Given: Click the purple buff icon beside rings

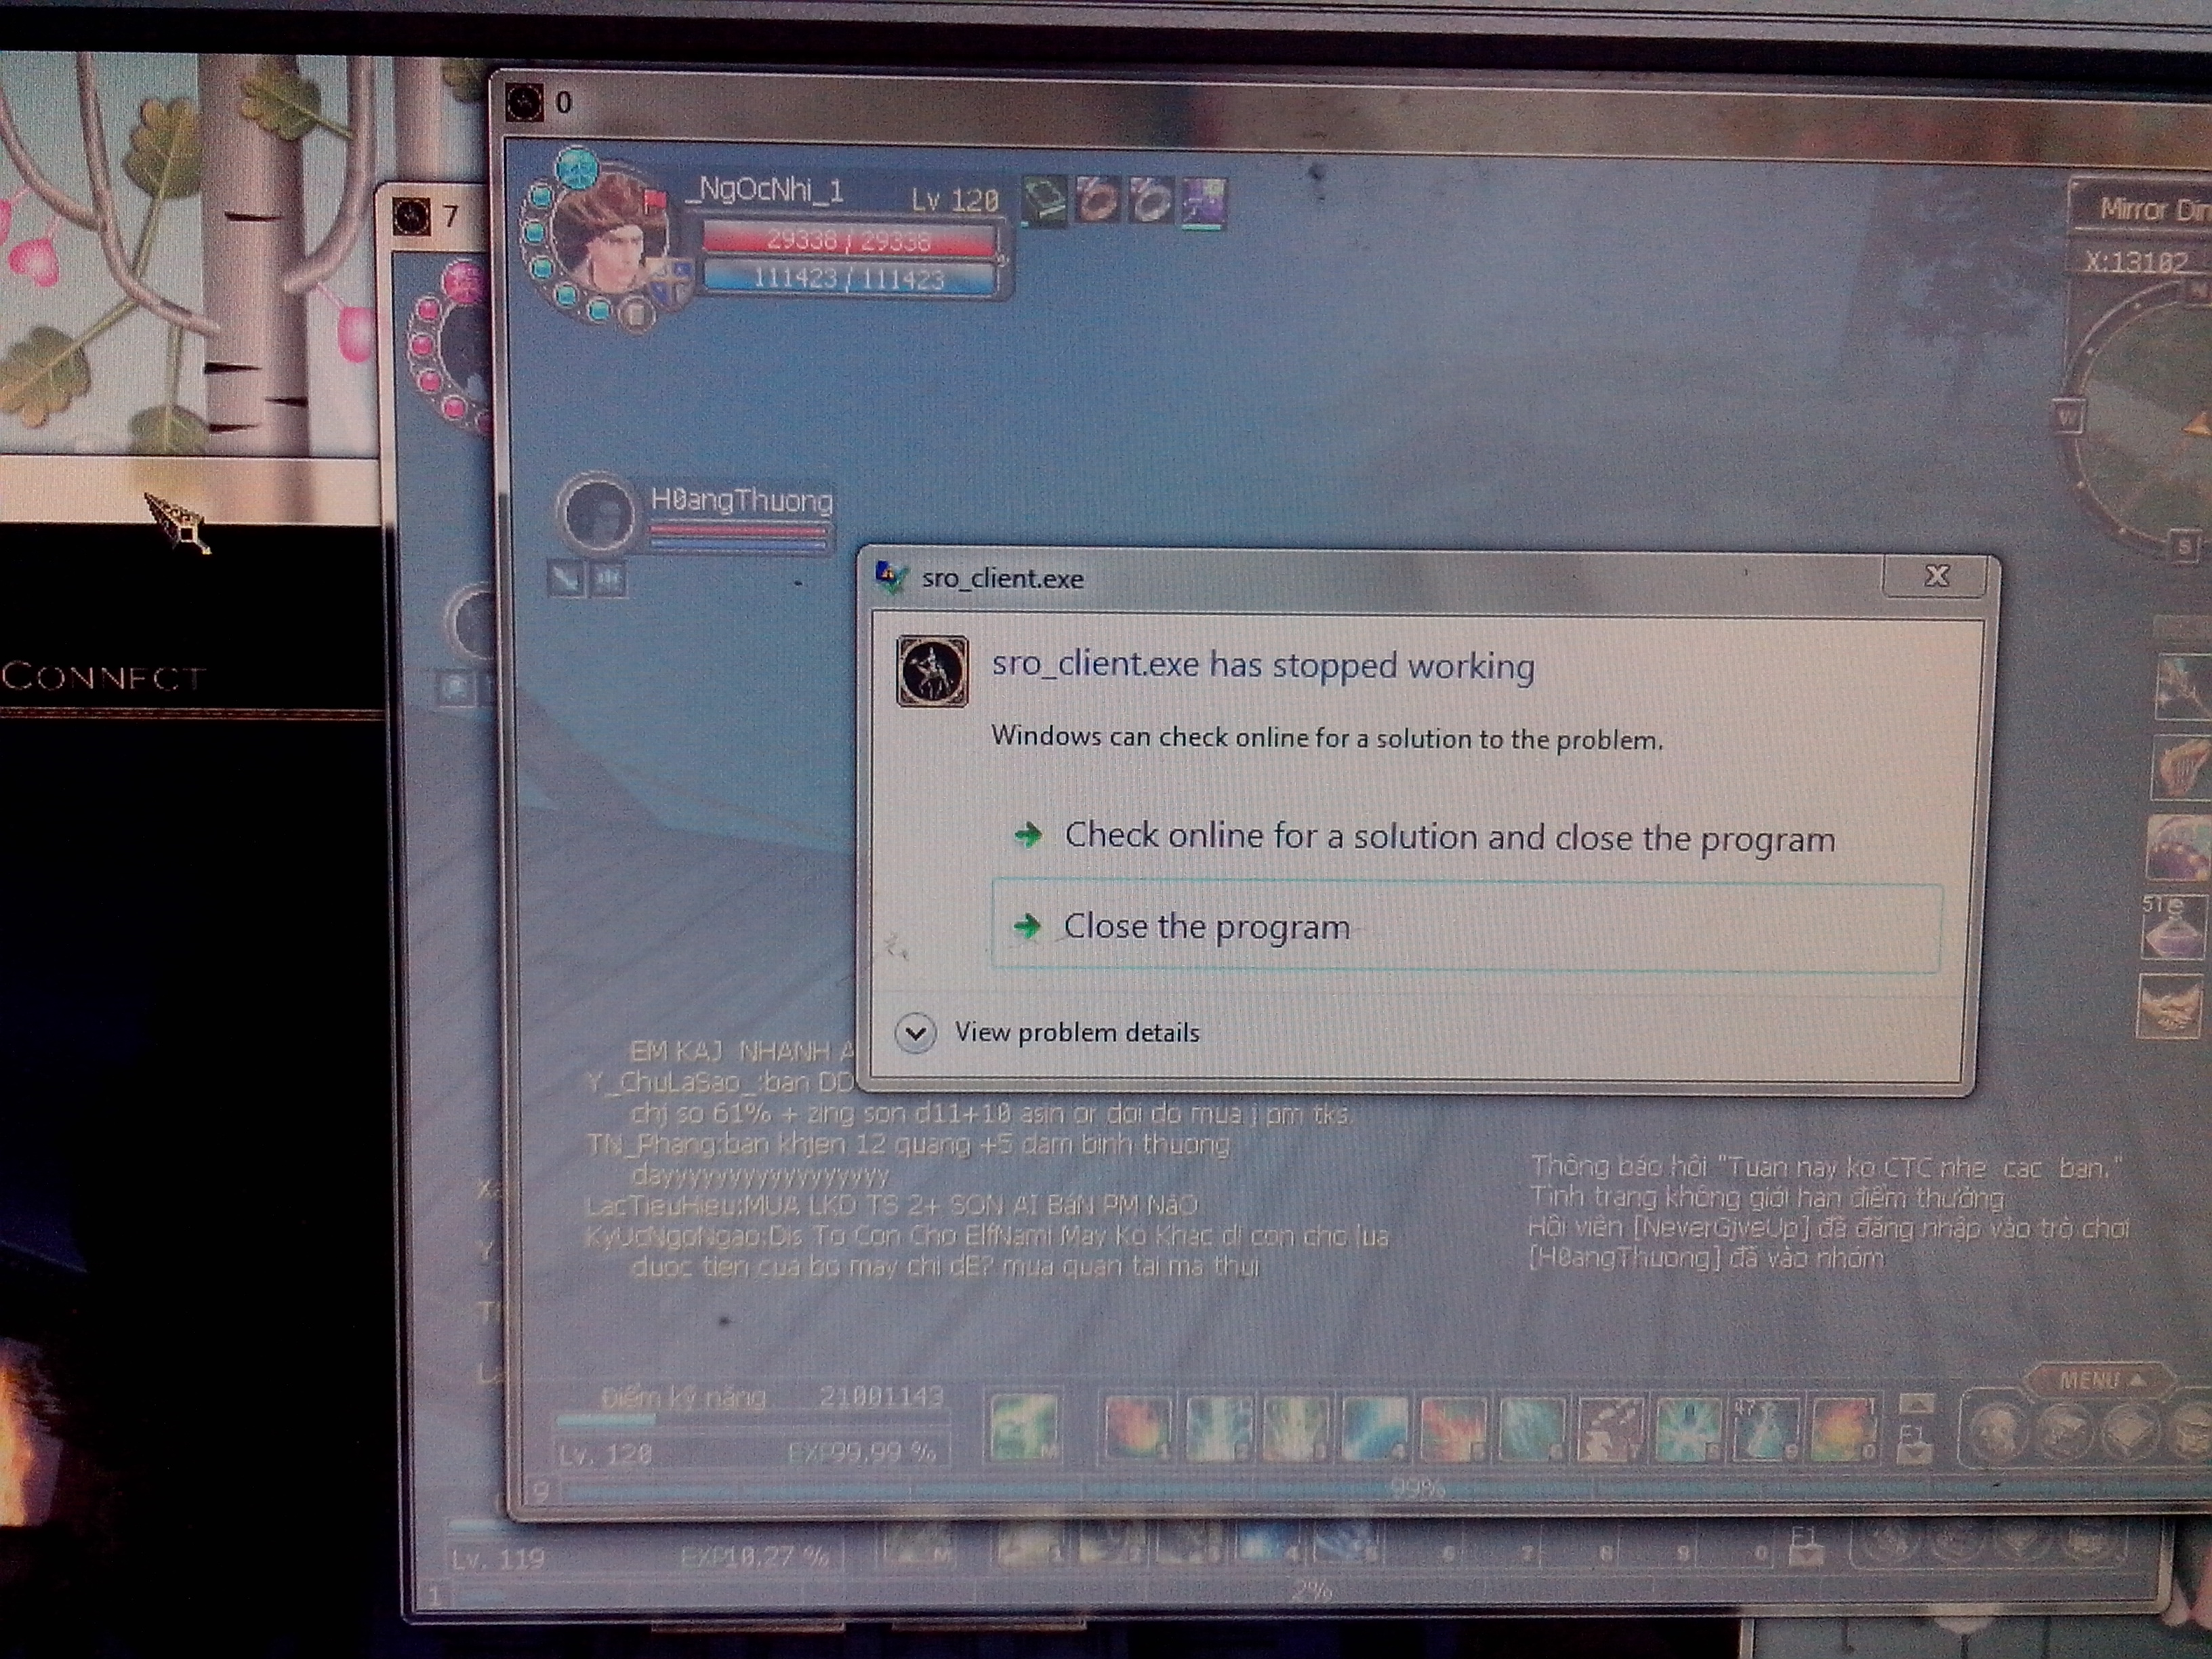Looking at the screenshot, I should click(1203, 202).
